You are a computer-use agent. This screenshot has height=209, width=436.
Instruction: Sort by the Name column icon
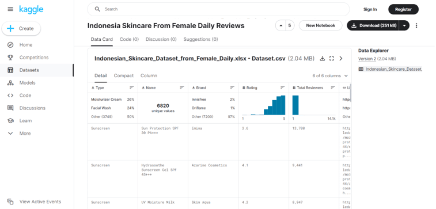182,88
